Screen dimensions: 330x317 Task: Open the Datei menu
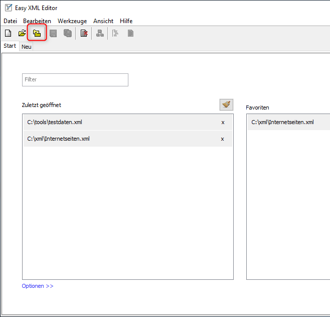11,21
